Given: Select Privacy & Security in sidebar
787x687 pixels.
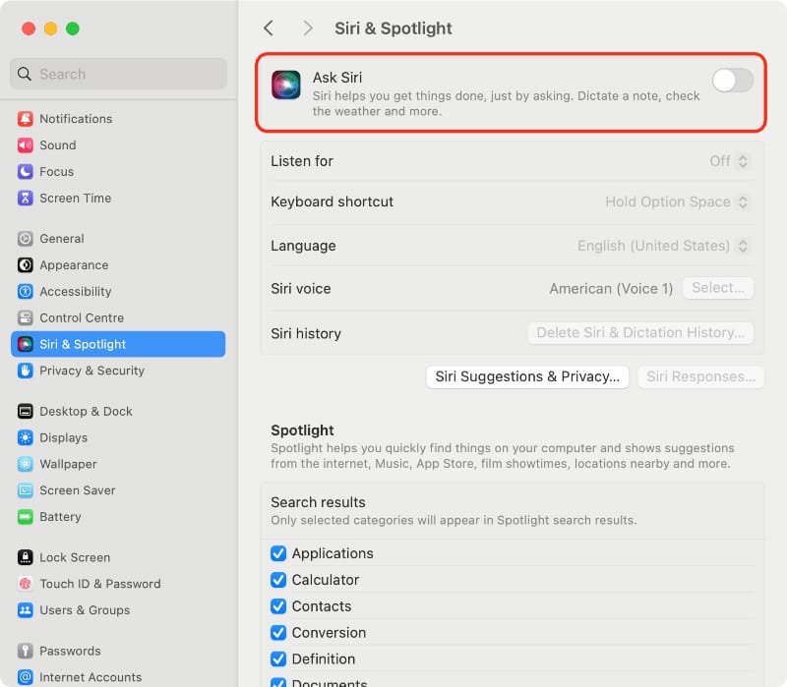Looking at the screenshot, I should (x=118, y=371).
